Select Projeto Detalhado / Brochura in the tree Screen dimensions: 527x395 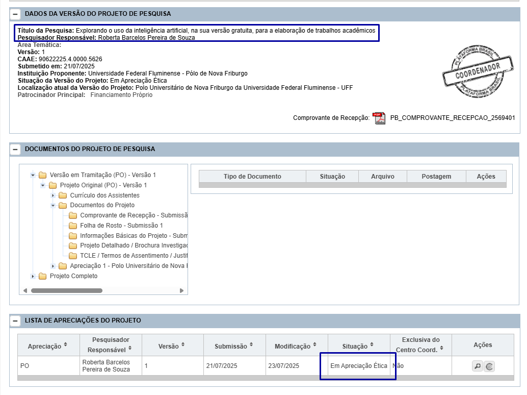pos(134,245)
